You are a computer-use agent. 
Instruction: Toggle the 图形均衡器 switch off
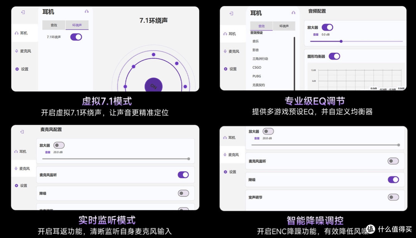coord(334,56)
